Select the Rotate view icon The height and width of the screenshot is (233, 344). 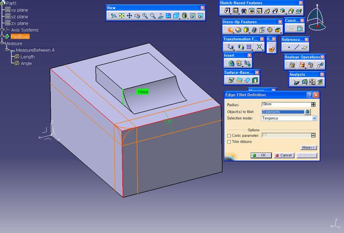coord(137,16)
